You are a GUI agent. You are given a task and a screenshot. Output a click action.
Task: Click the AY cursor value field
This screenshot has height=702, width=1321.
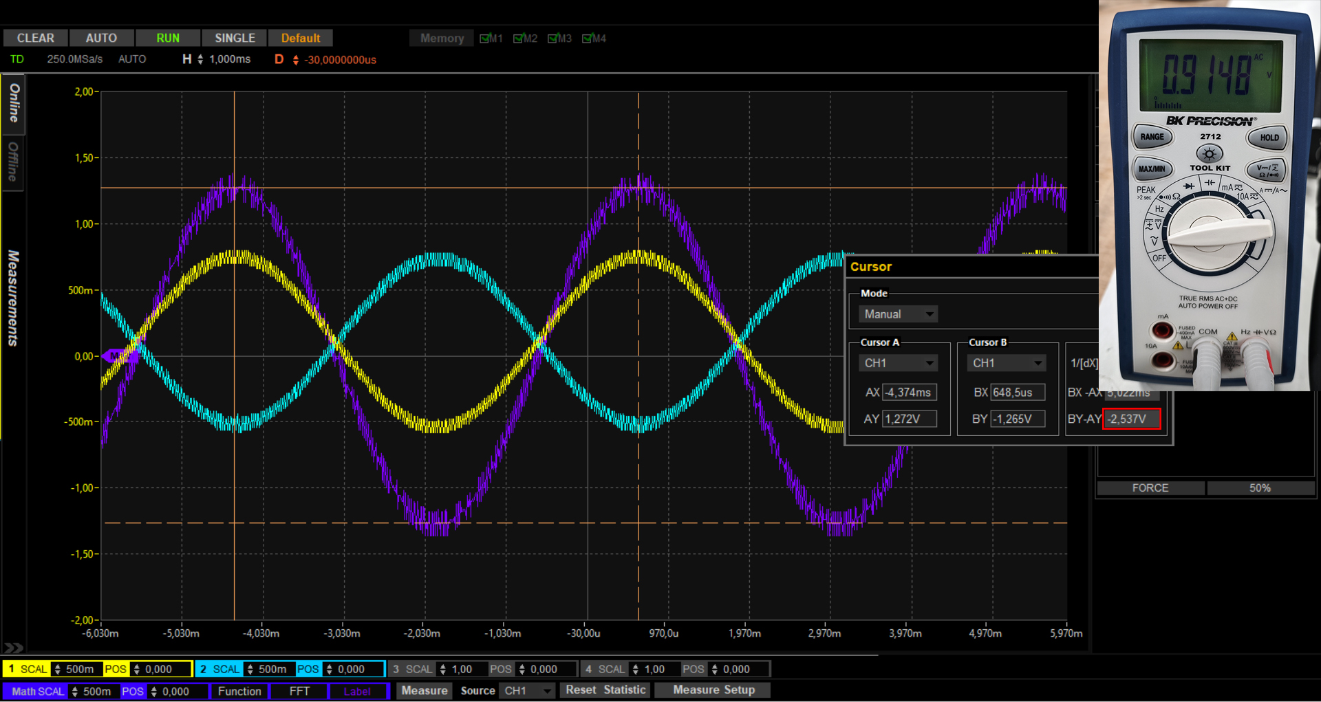point(910,419)
